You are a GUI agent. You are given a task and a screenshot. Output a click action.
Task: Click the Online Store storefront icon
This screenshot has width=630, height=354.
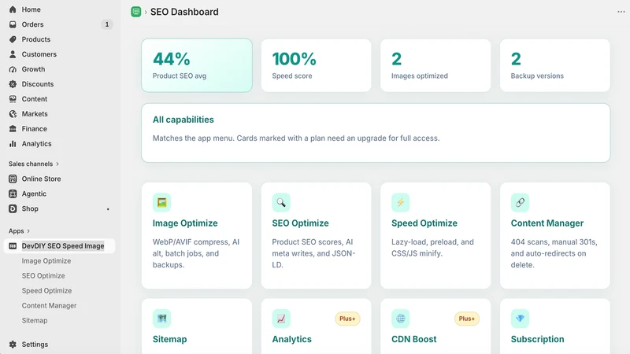(x=13, y=179)
